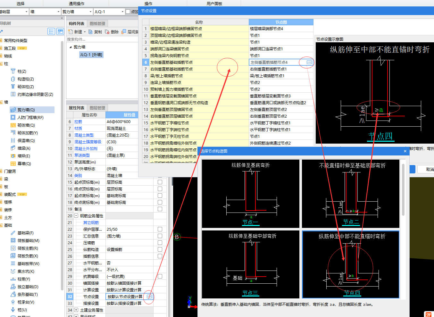The image size is (434, 317).
Task: Select the 剪力墙(Q) shear wall icon
Action: point(13,110)
